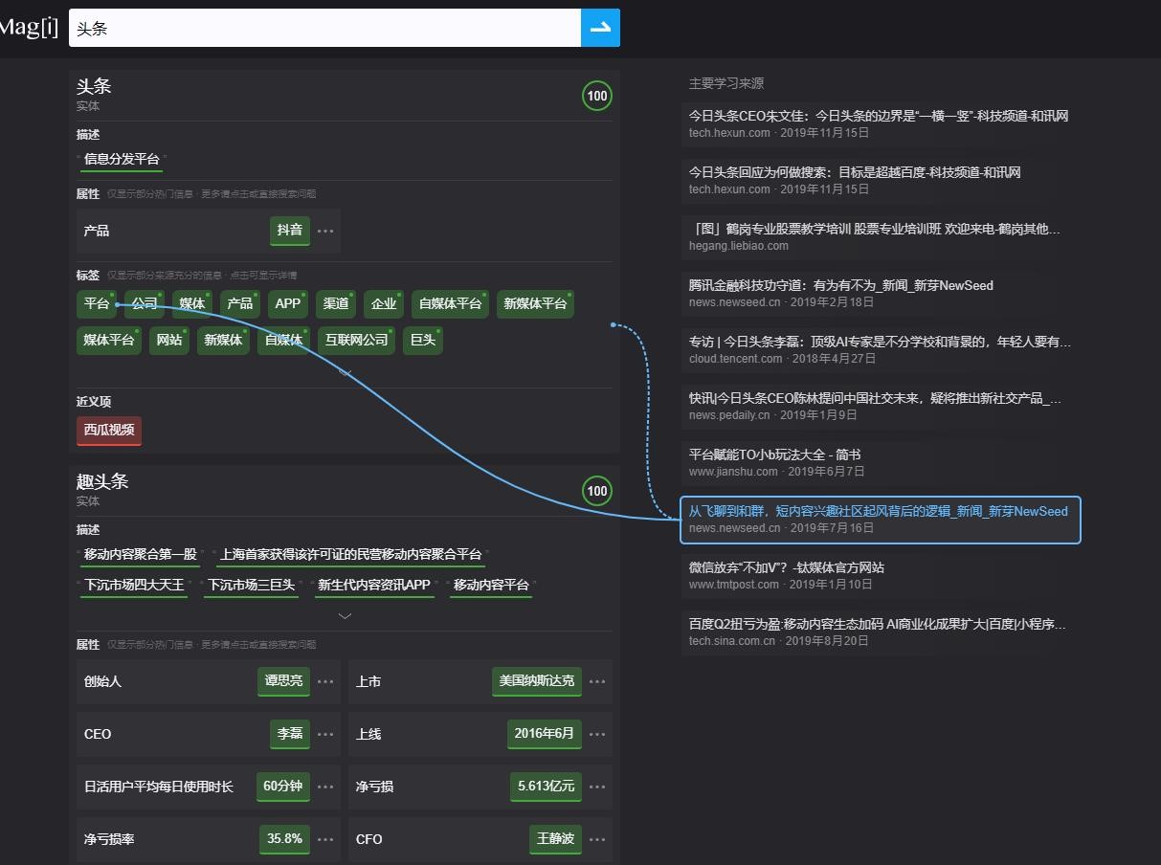Viewport: 1161px width, 865px height.
Task: Click the red 西瓜视频 synonym tag
Action: coord(109,431)
